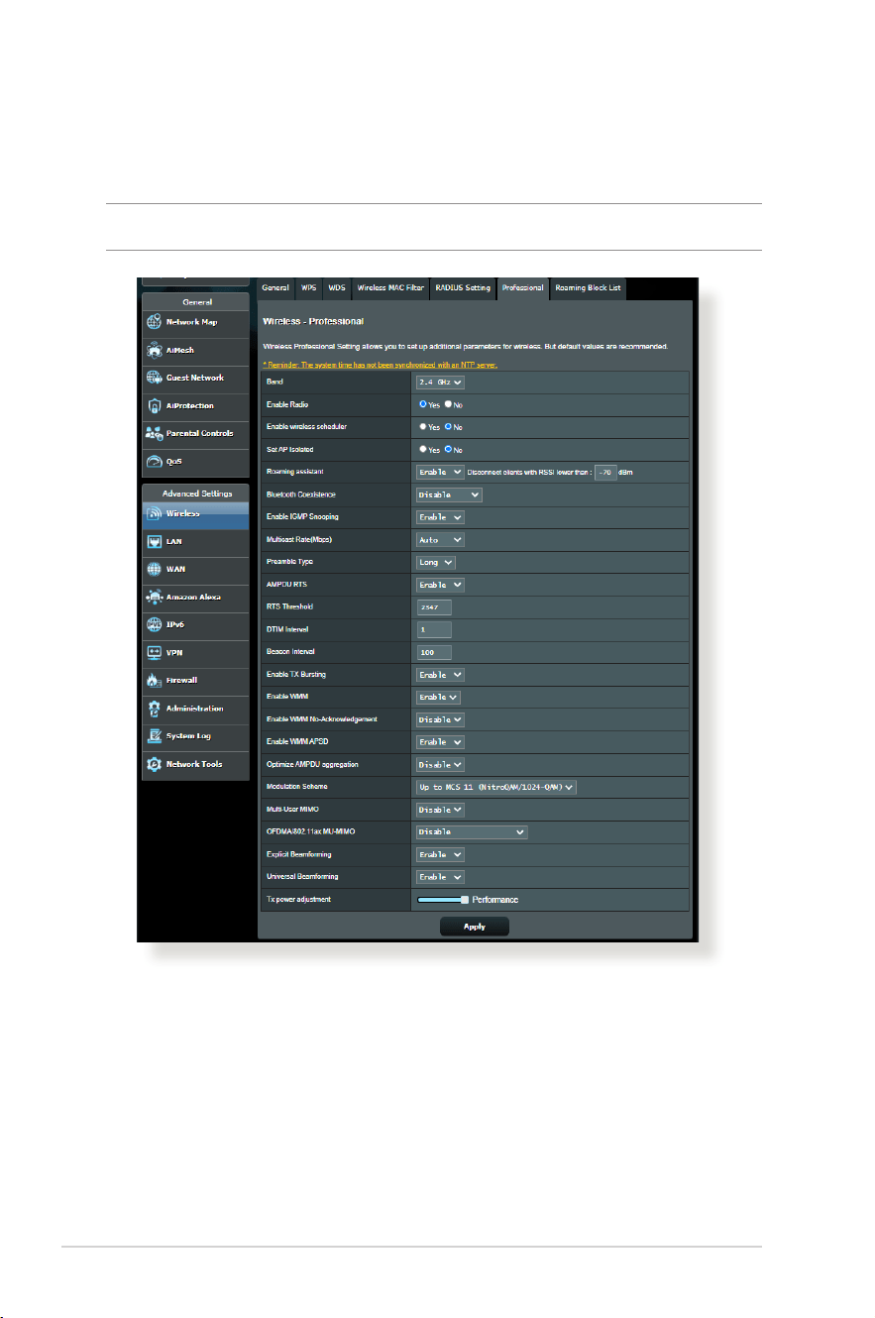
Task: Expand the Multicast Rate dropdown
Action: click(440, 540)
